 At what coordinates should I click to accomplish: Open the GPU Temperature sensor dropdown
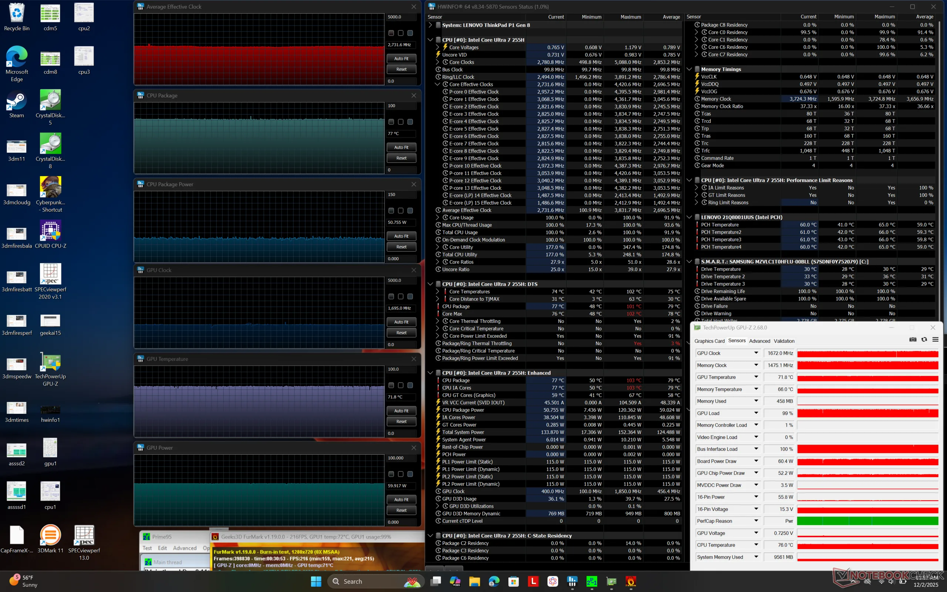pos(756,377)
